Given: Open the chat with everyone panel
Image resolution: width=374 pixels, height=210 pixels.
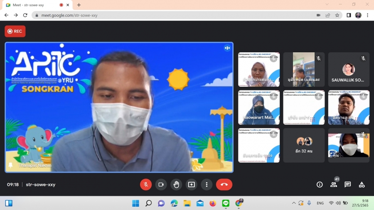Looking at the screenshot, I should (x=347, y=185).
